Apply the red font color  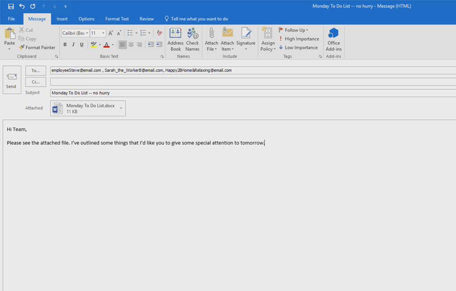(x=106, y=45)
